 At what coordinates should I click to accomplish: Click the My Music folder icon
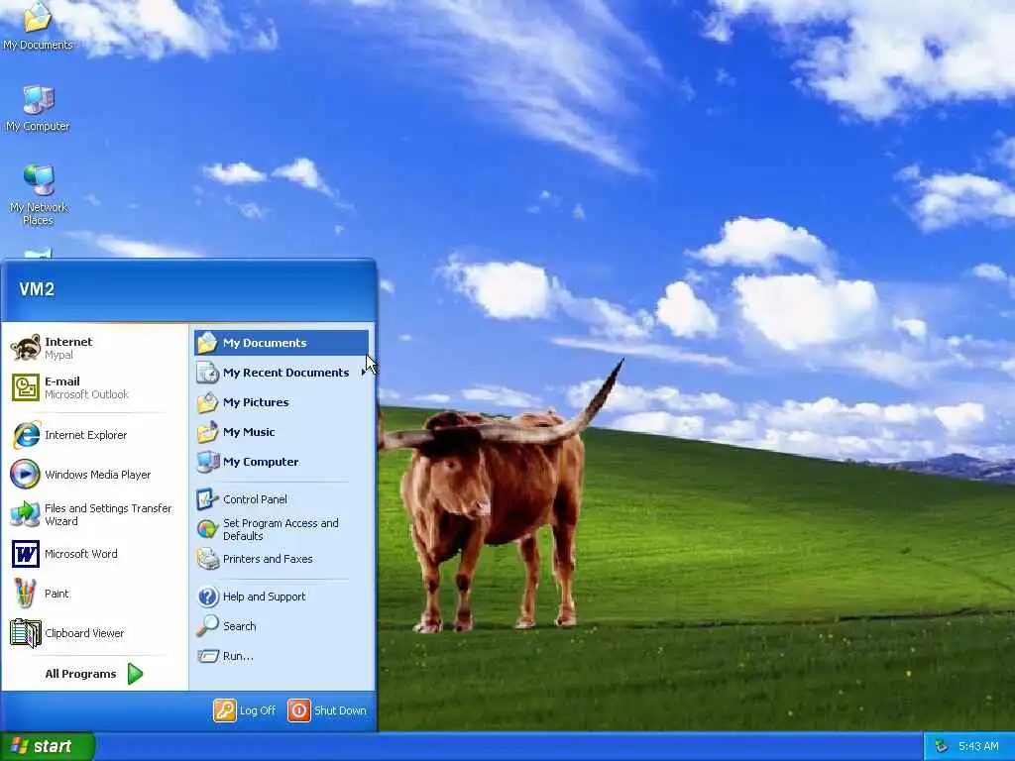[207, 432]
